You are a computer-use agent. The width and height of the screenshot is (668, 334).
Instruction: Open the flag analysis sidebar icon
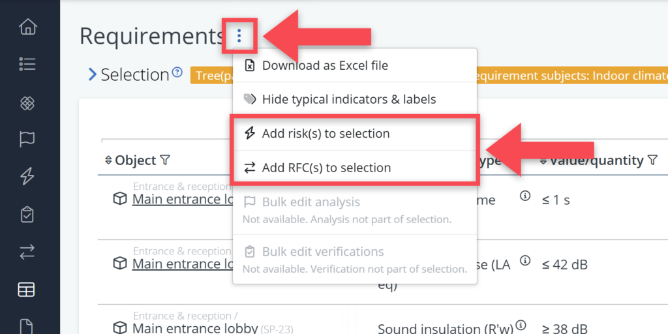click(x=27, y=139)
